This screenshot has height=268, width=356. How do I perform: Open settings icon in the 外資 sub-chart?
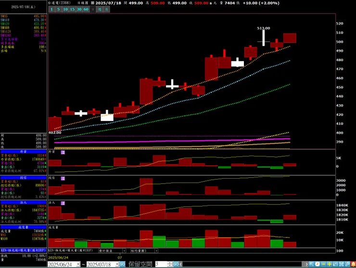tap(63, 152)
